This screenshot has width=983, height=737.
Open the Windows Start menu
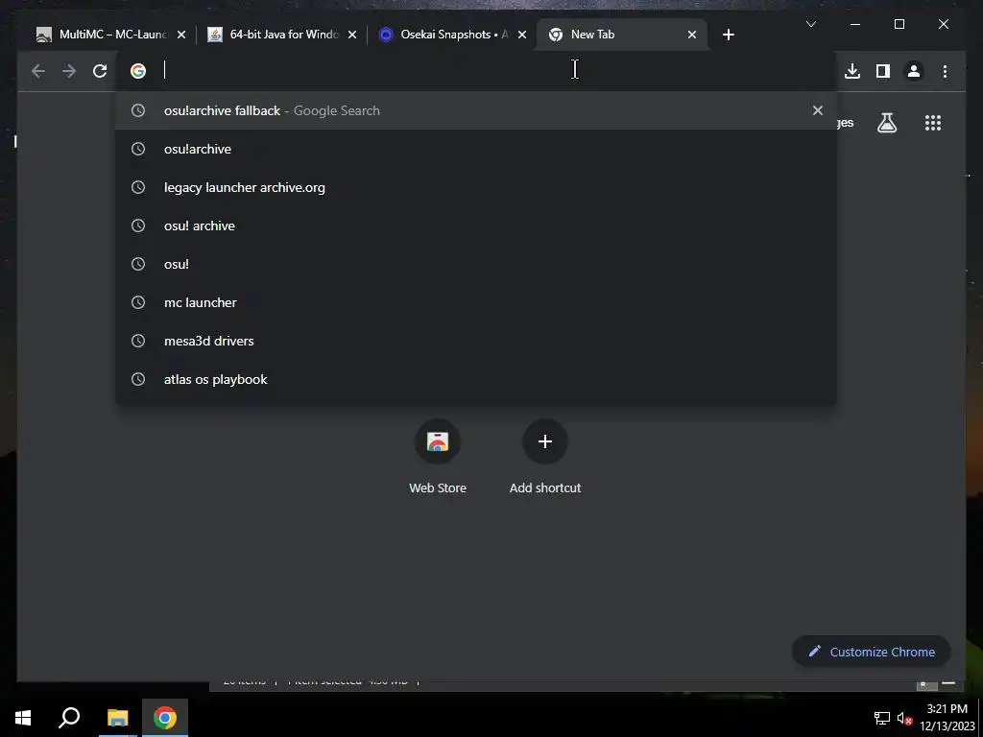point(23,718)
